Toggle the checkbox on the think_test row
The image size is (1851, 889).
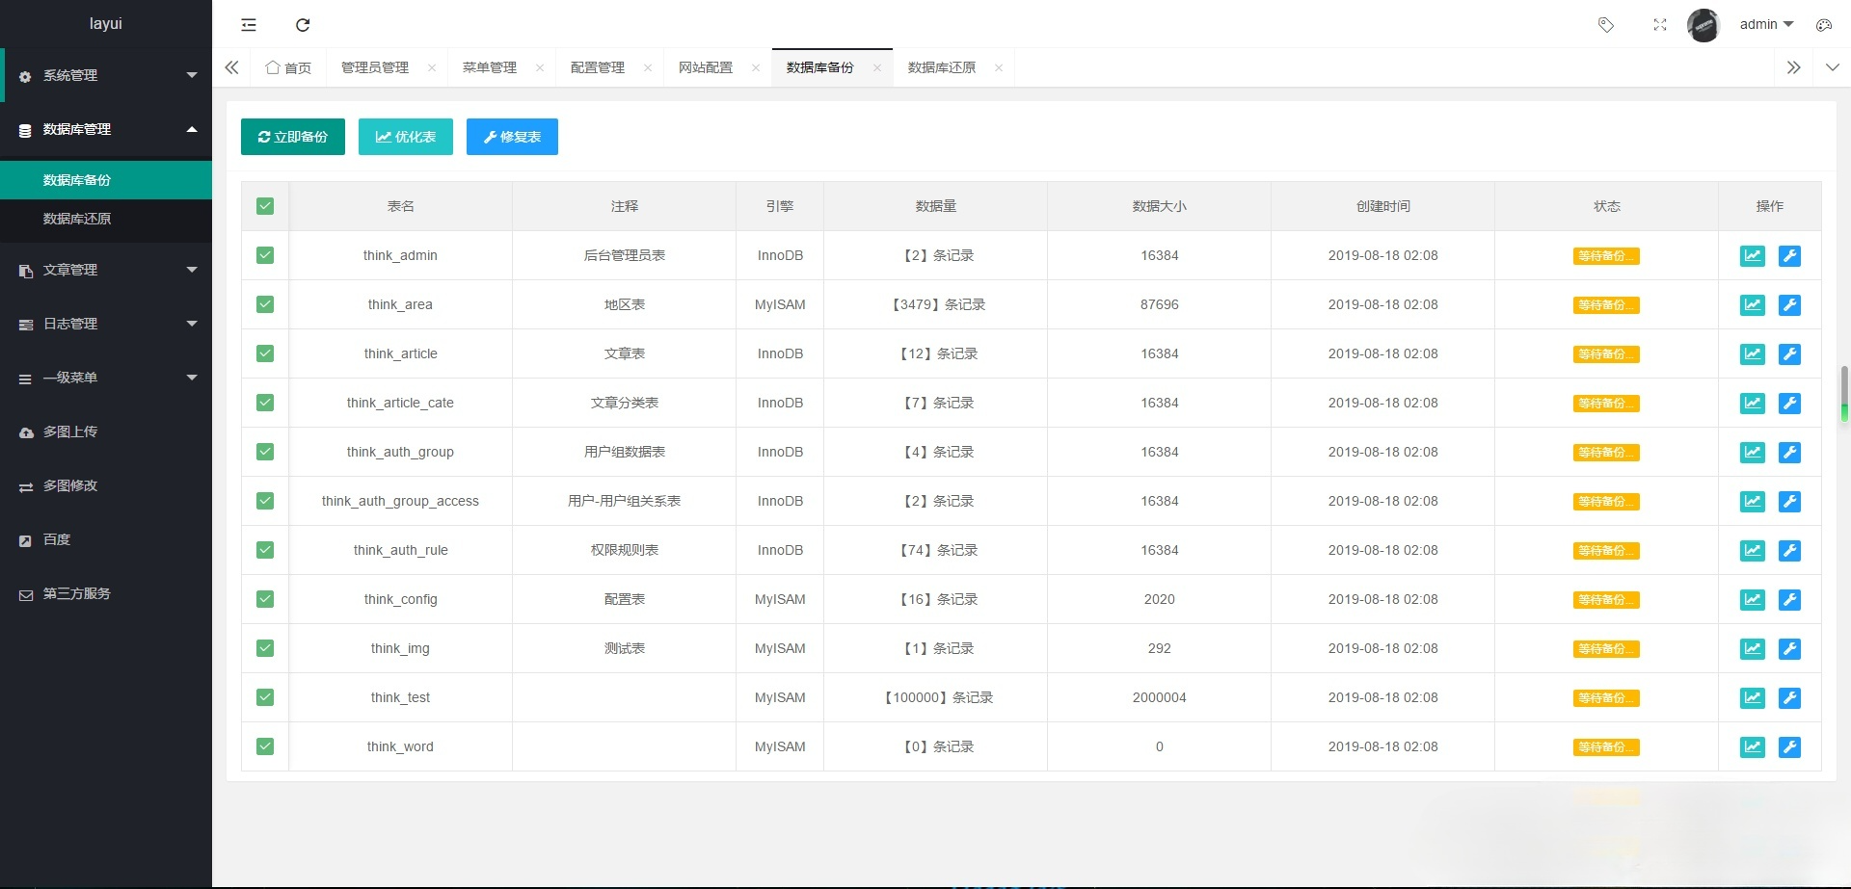265,697
